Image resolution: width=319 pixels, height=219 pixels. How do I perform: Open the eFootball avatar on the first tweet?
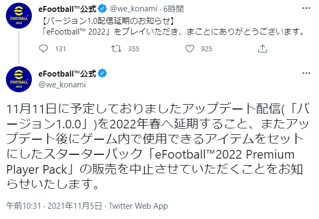[19, 16]
